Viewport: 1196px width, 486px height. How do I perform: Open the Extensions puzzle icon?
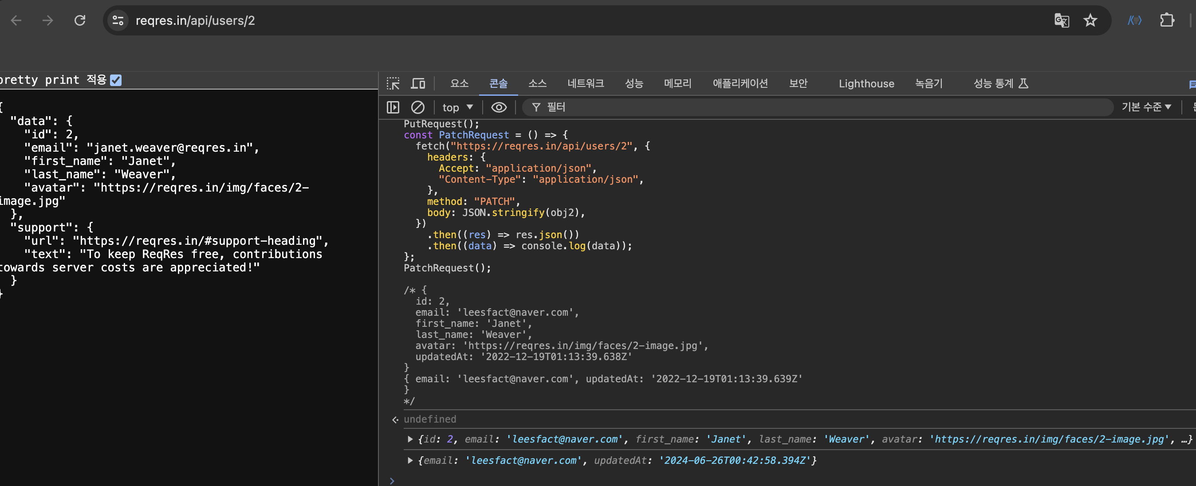pyautogui.click(x=1167, y=20)
